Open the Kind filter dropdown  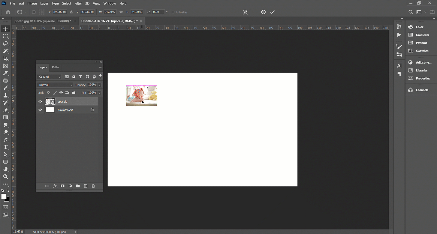point(59,77)
